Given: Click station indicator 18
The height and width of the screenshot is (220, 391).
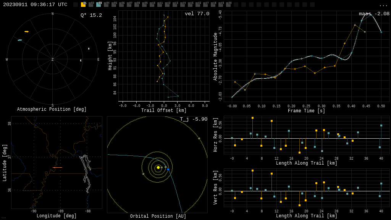Looking at the screenshot, I should coord(213,5).
